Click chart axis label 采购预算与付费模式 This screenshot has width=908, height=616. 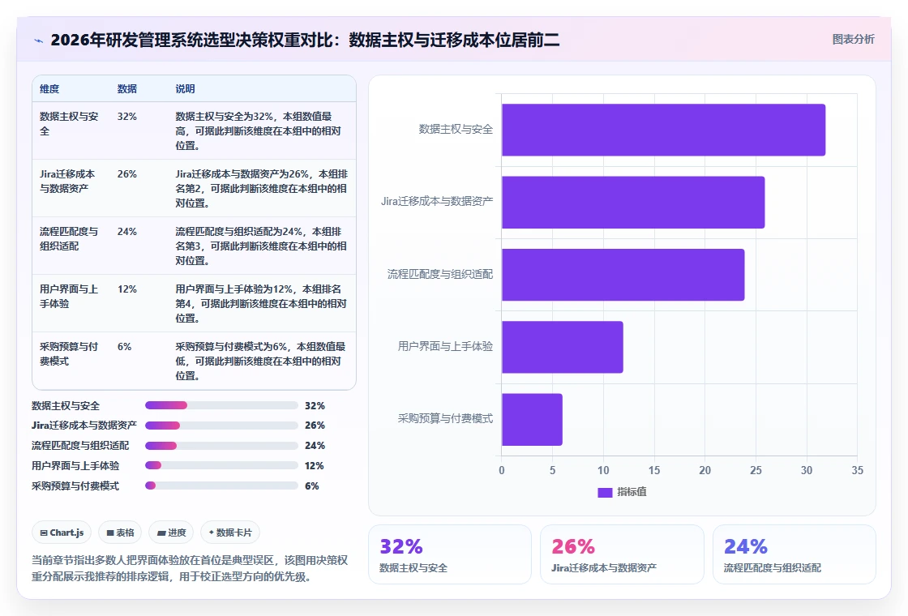(x=445, y=418)
